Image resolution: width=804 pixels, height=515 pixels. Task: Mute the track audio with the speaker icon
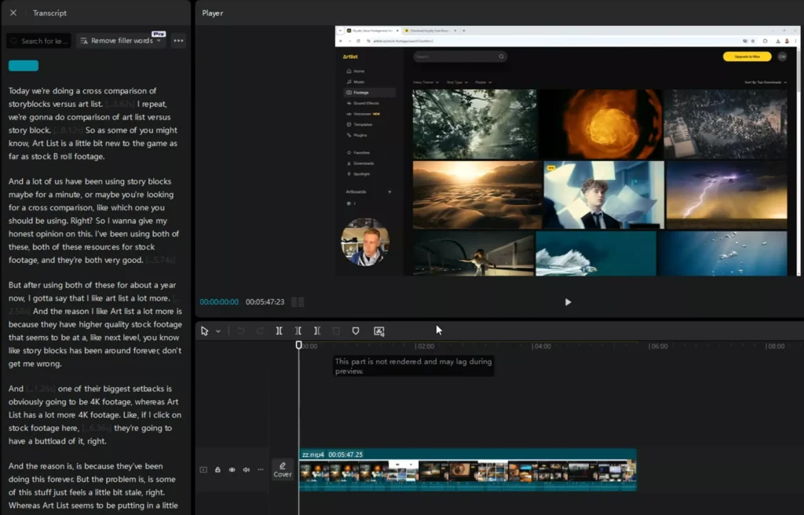(x=247, y=469)
